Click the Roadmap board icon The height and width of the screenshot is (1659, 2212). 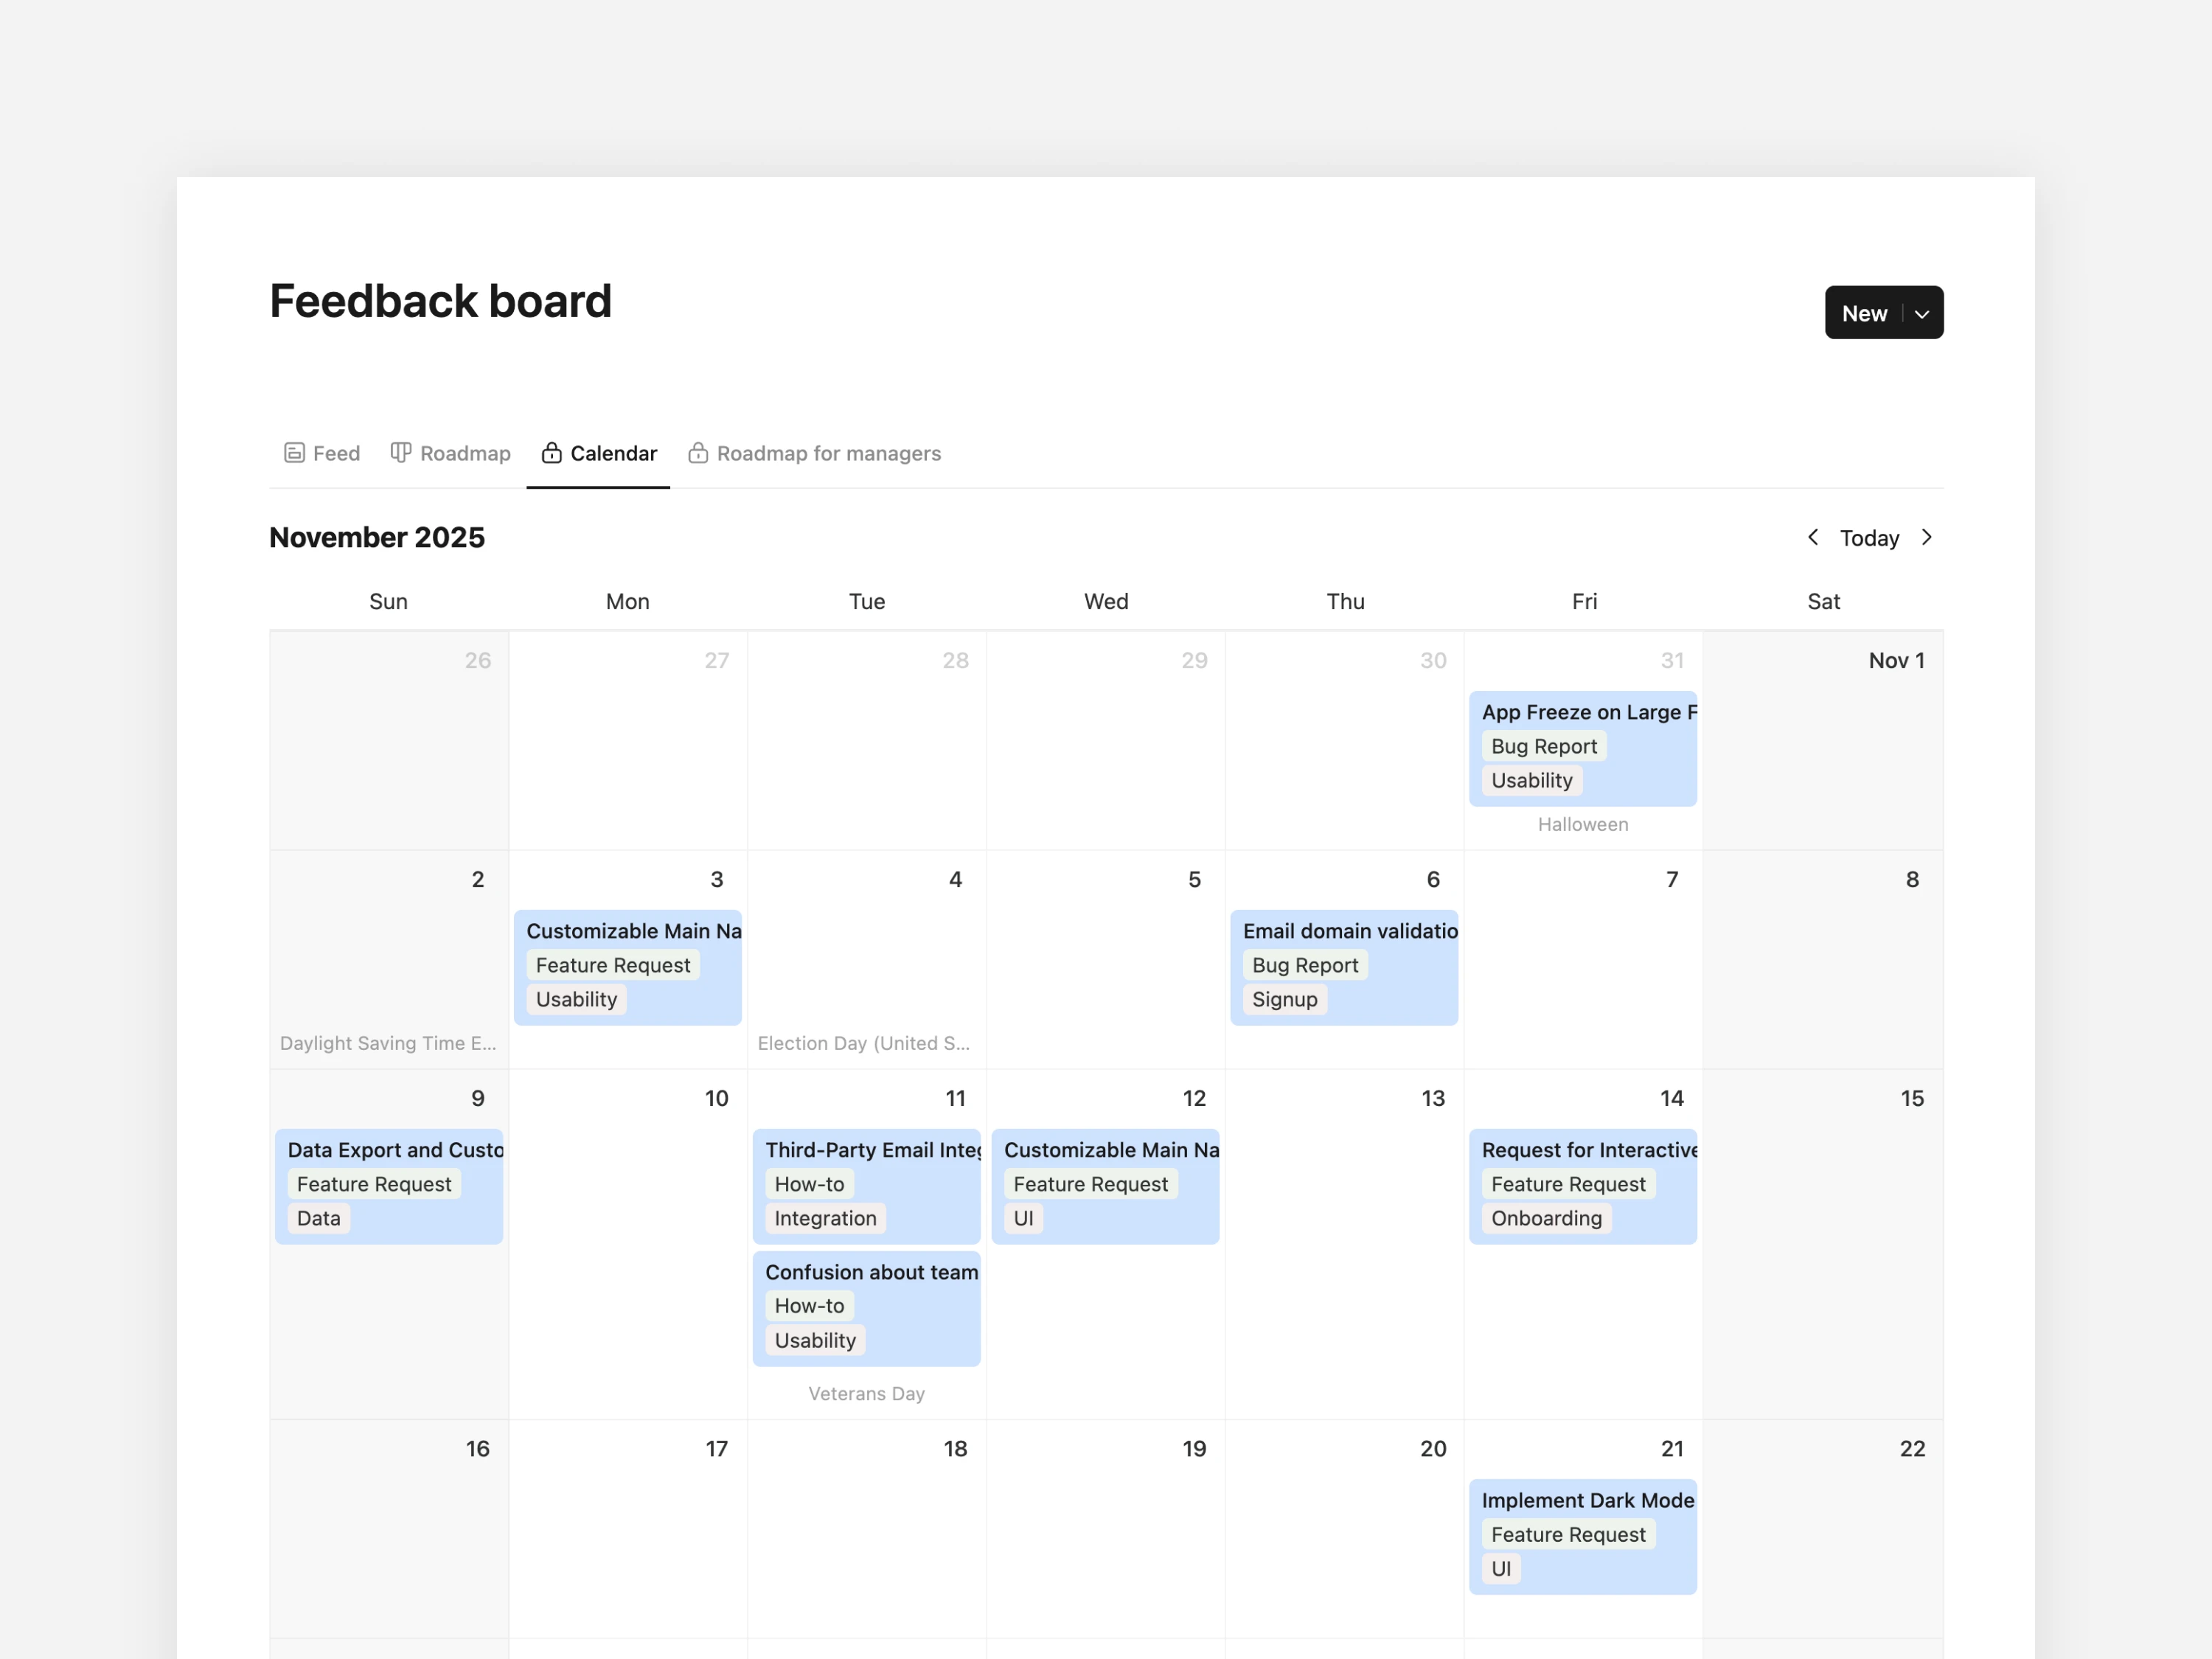tap(400, 453)
